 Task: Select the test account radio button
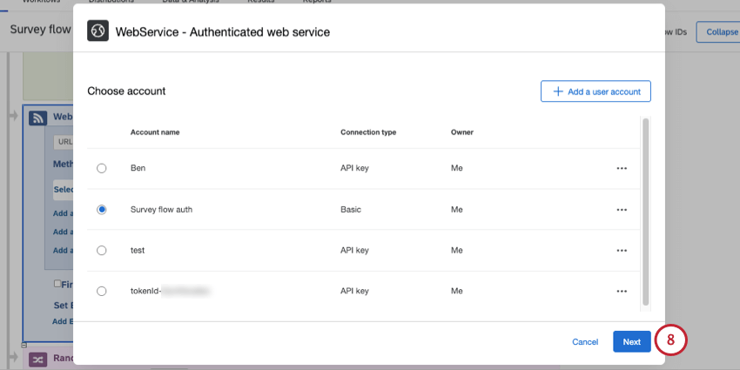[x=102, y=251]
